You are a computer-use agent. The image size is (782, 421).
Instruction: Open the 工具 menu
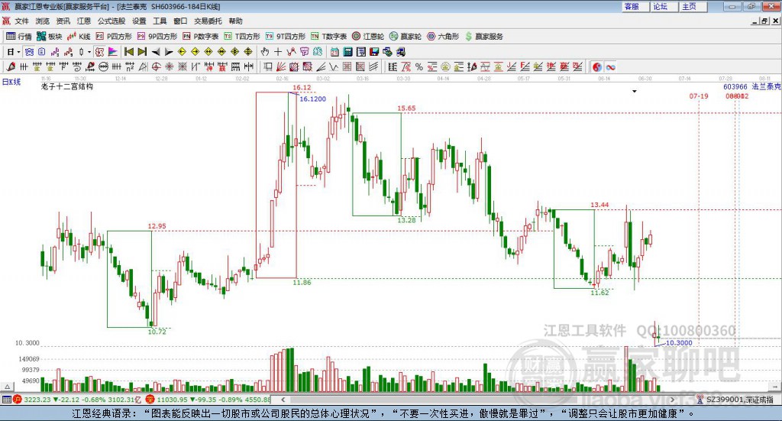[160, 21]
